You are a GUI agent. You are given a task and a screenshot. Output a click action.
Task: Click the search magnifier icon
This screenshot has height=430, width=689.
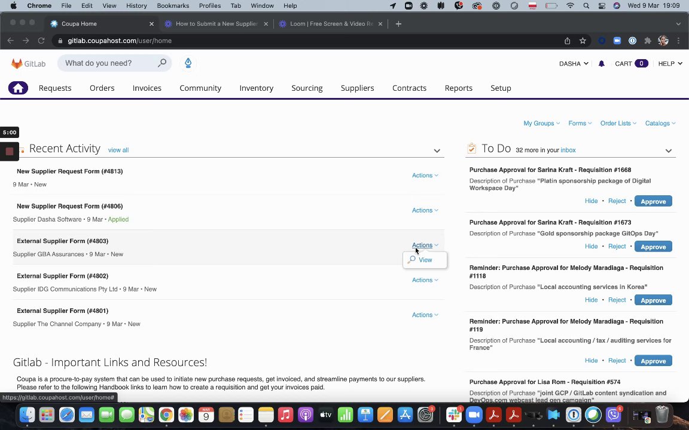coord(162,63)
